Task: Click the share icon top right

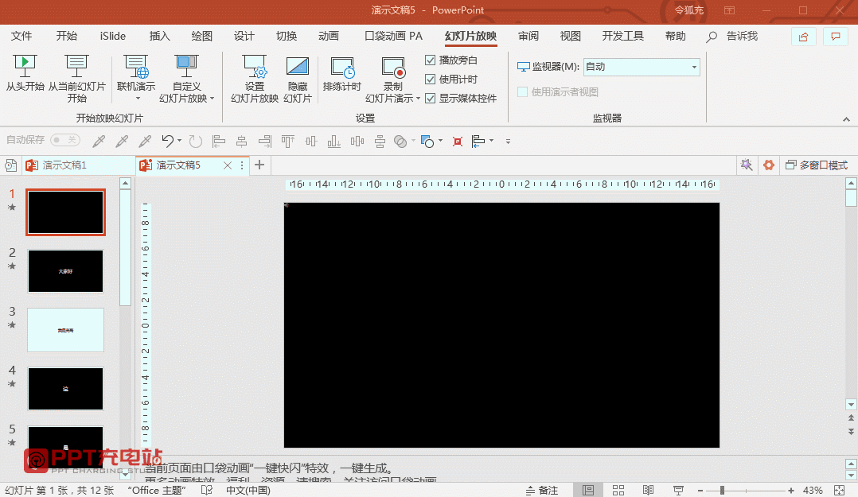Action: tap(803, 37)
